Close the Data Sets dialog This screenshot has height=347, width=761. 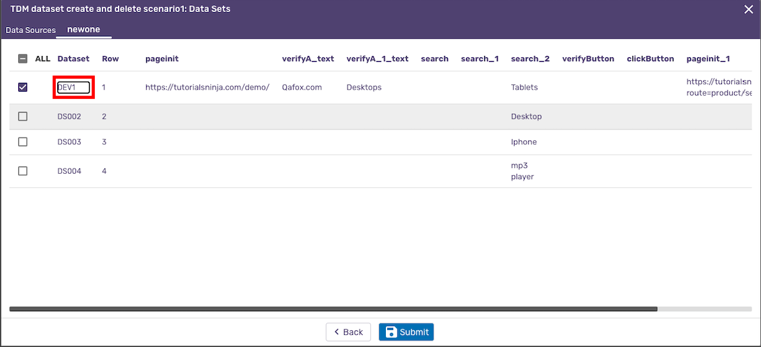click(748, 9)
